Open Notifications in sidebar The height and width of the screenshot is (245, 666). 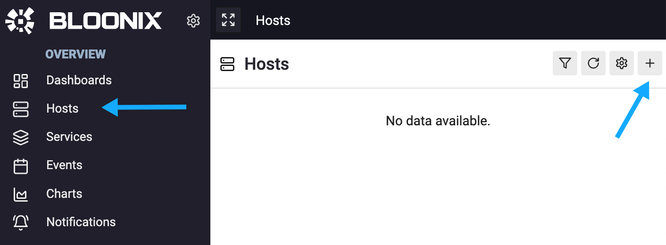pyautogui.click(x=81, y=222)
